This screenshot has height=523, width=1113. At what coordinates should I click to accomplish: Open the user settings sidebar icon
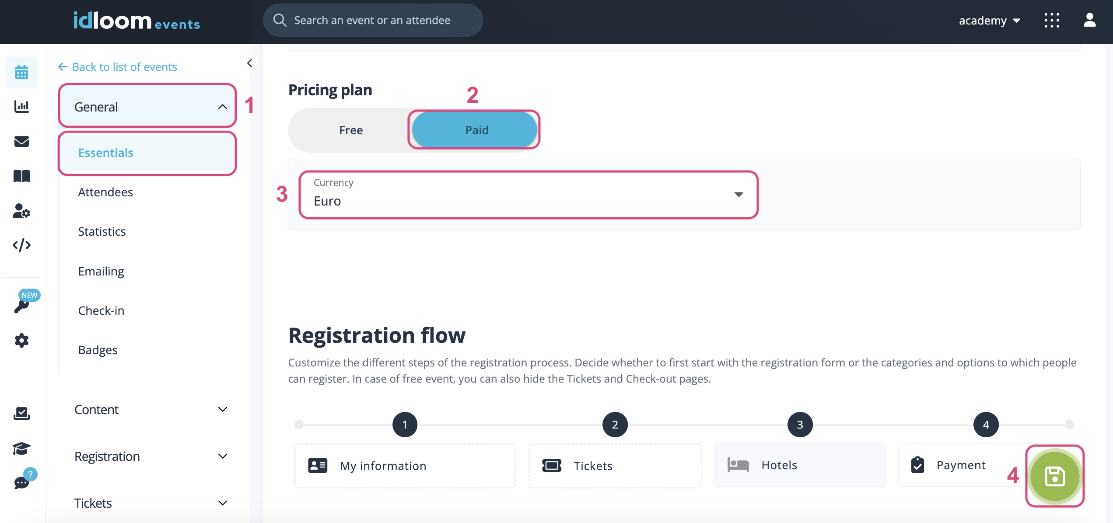21,211
